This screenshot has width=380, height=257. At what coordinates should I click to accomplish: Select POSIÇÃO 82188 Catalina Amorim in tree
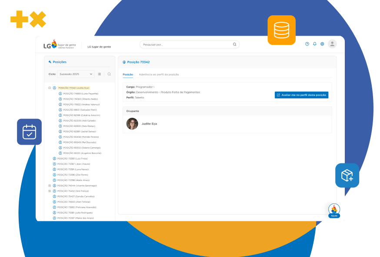click(x=81, y=115)
